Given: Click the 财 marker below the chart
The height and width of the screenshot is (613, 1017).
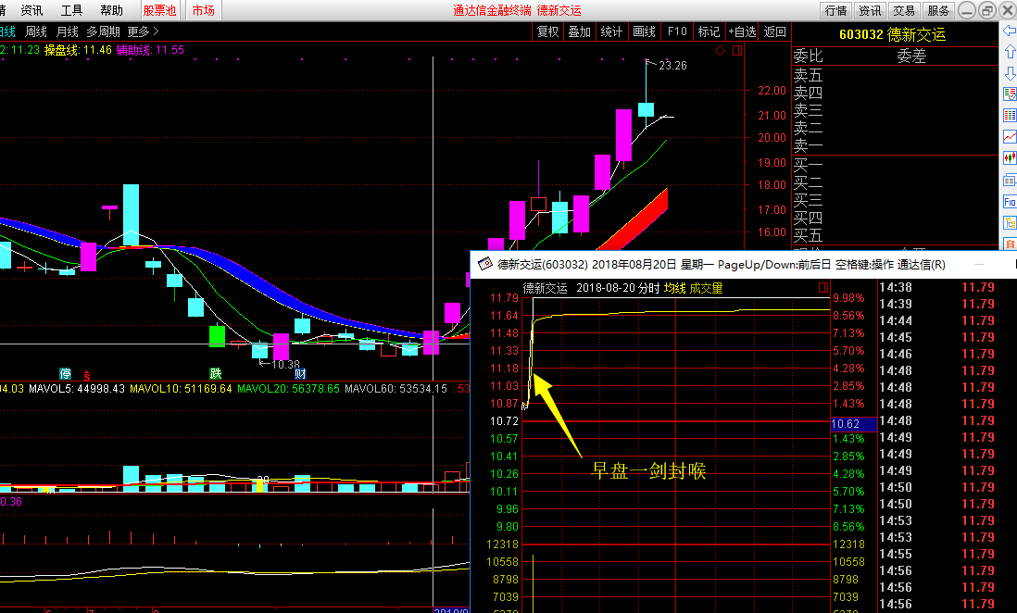Looking at the screenshot, I should coord(300,374).
